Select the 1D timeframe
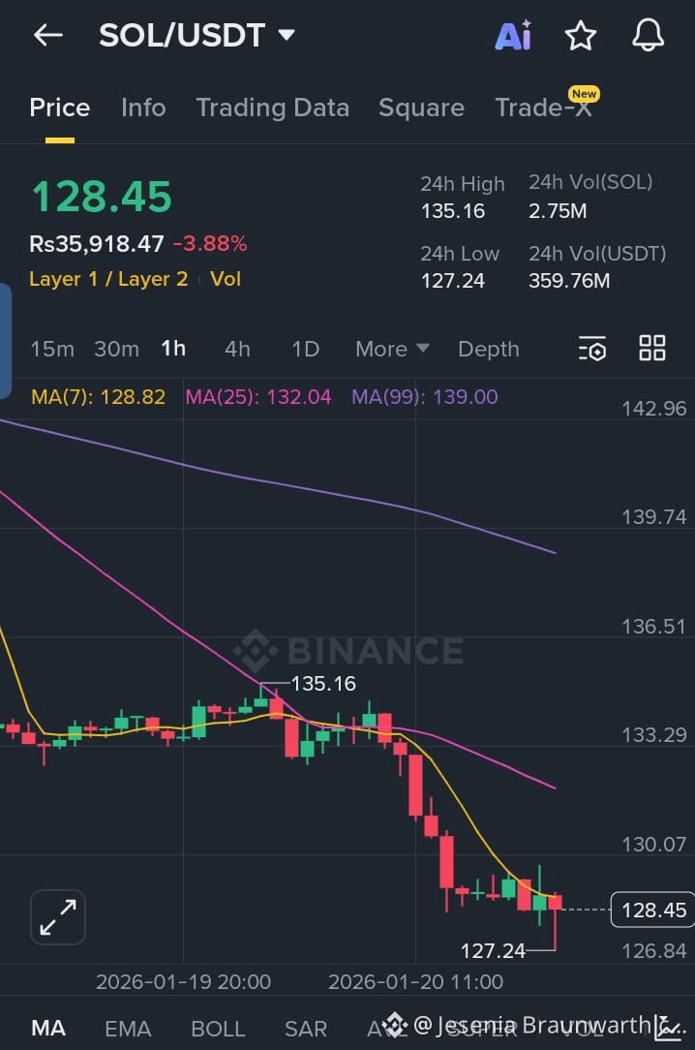This screenshot has height=1050, width=695. [x=305, y=349]
